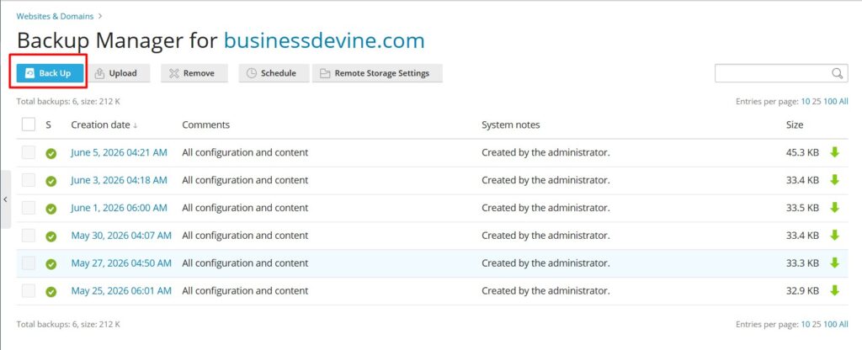Download the June 3 backup file

coord(834,180)
